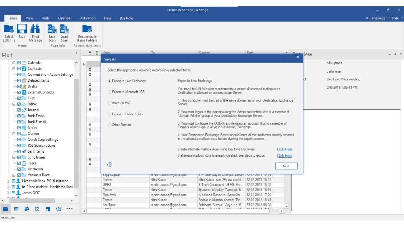Image resolution: width=404 pixels, height=227 pixels.
Task: Expand the Calendar folder tree node
Action: [14, 63]
